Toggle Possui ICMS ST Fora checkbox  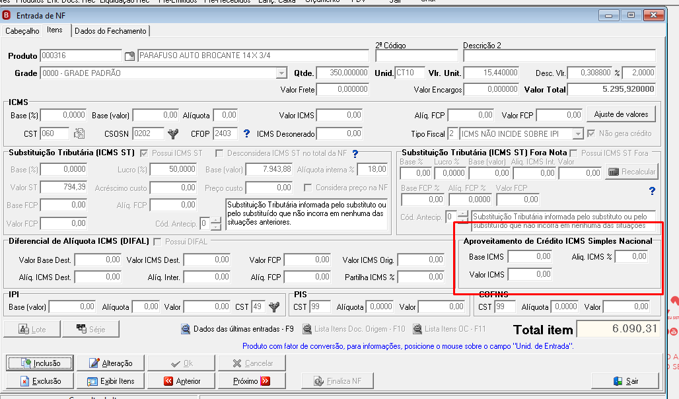574,153
